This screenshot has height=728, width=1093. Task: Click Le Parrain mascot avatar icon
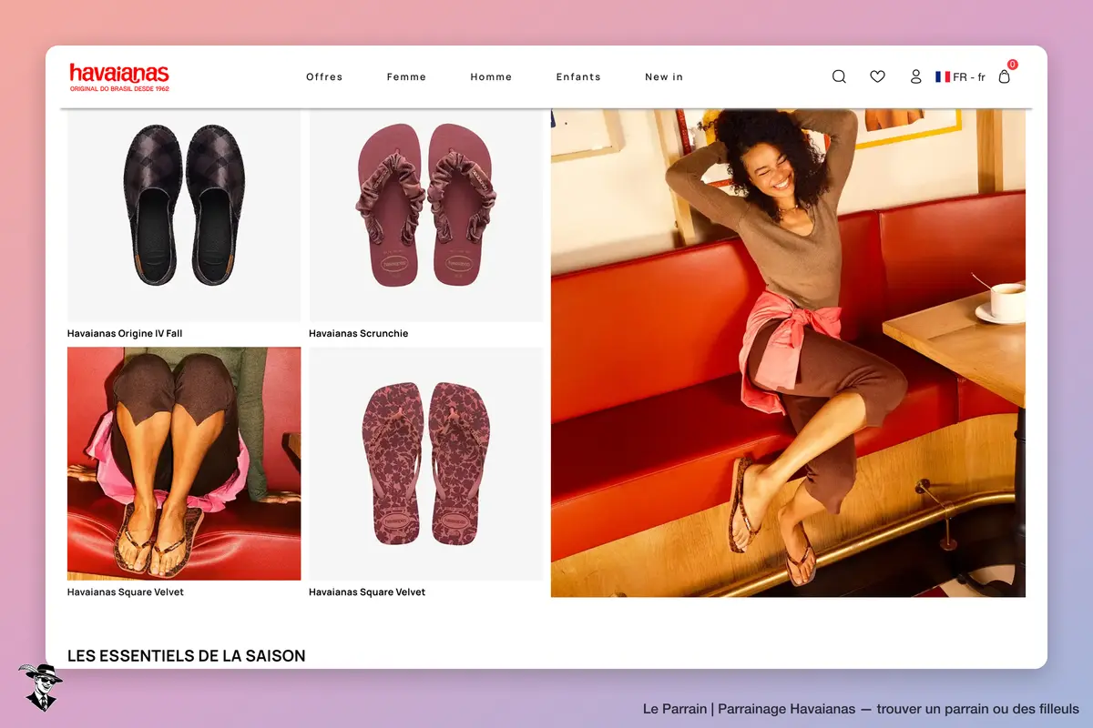(x=38, y=687)
